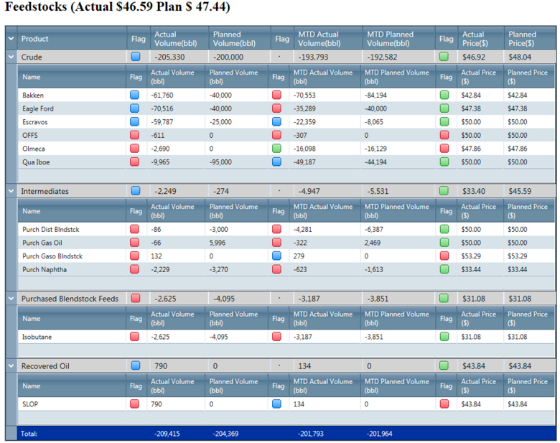Click the green price flag for Eagle Ford
Screen dimensions: 560x443
pyautogui.click(x=444, y=108)
